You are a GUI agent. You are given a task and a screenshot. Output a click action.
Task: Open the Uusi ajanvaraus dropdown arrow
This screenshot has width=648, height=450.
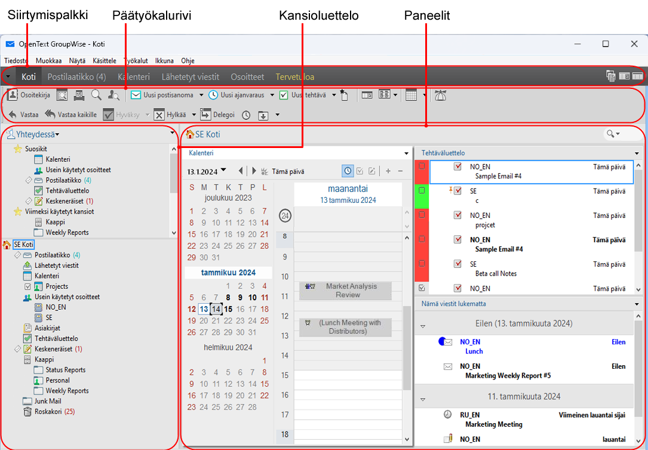coord(272,95)
